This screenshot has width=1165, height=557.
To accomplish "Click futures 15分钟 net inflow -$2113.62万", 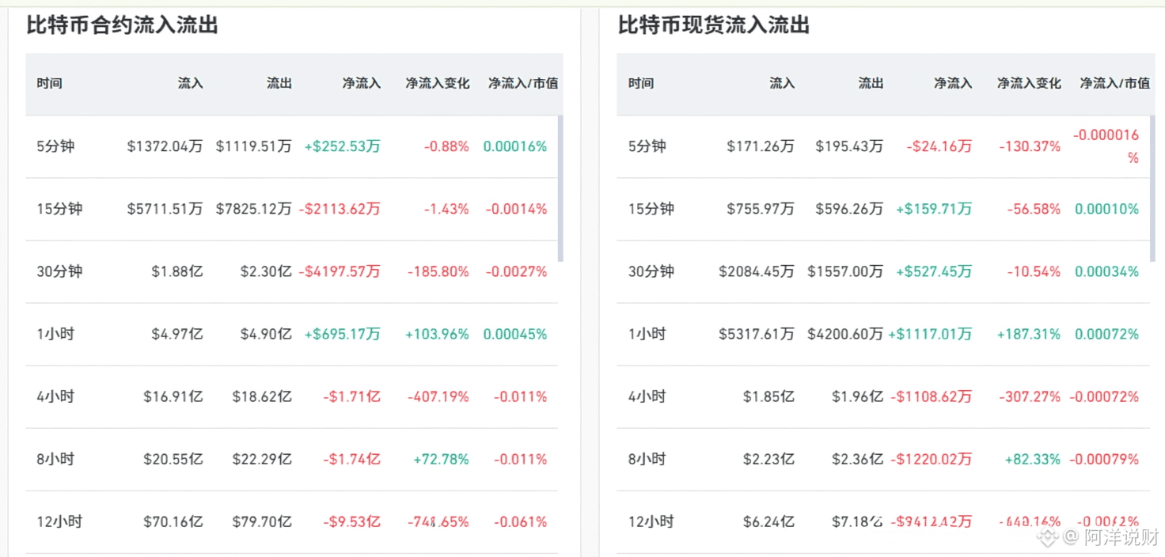I will (x=340, y=209).
